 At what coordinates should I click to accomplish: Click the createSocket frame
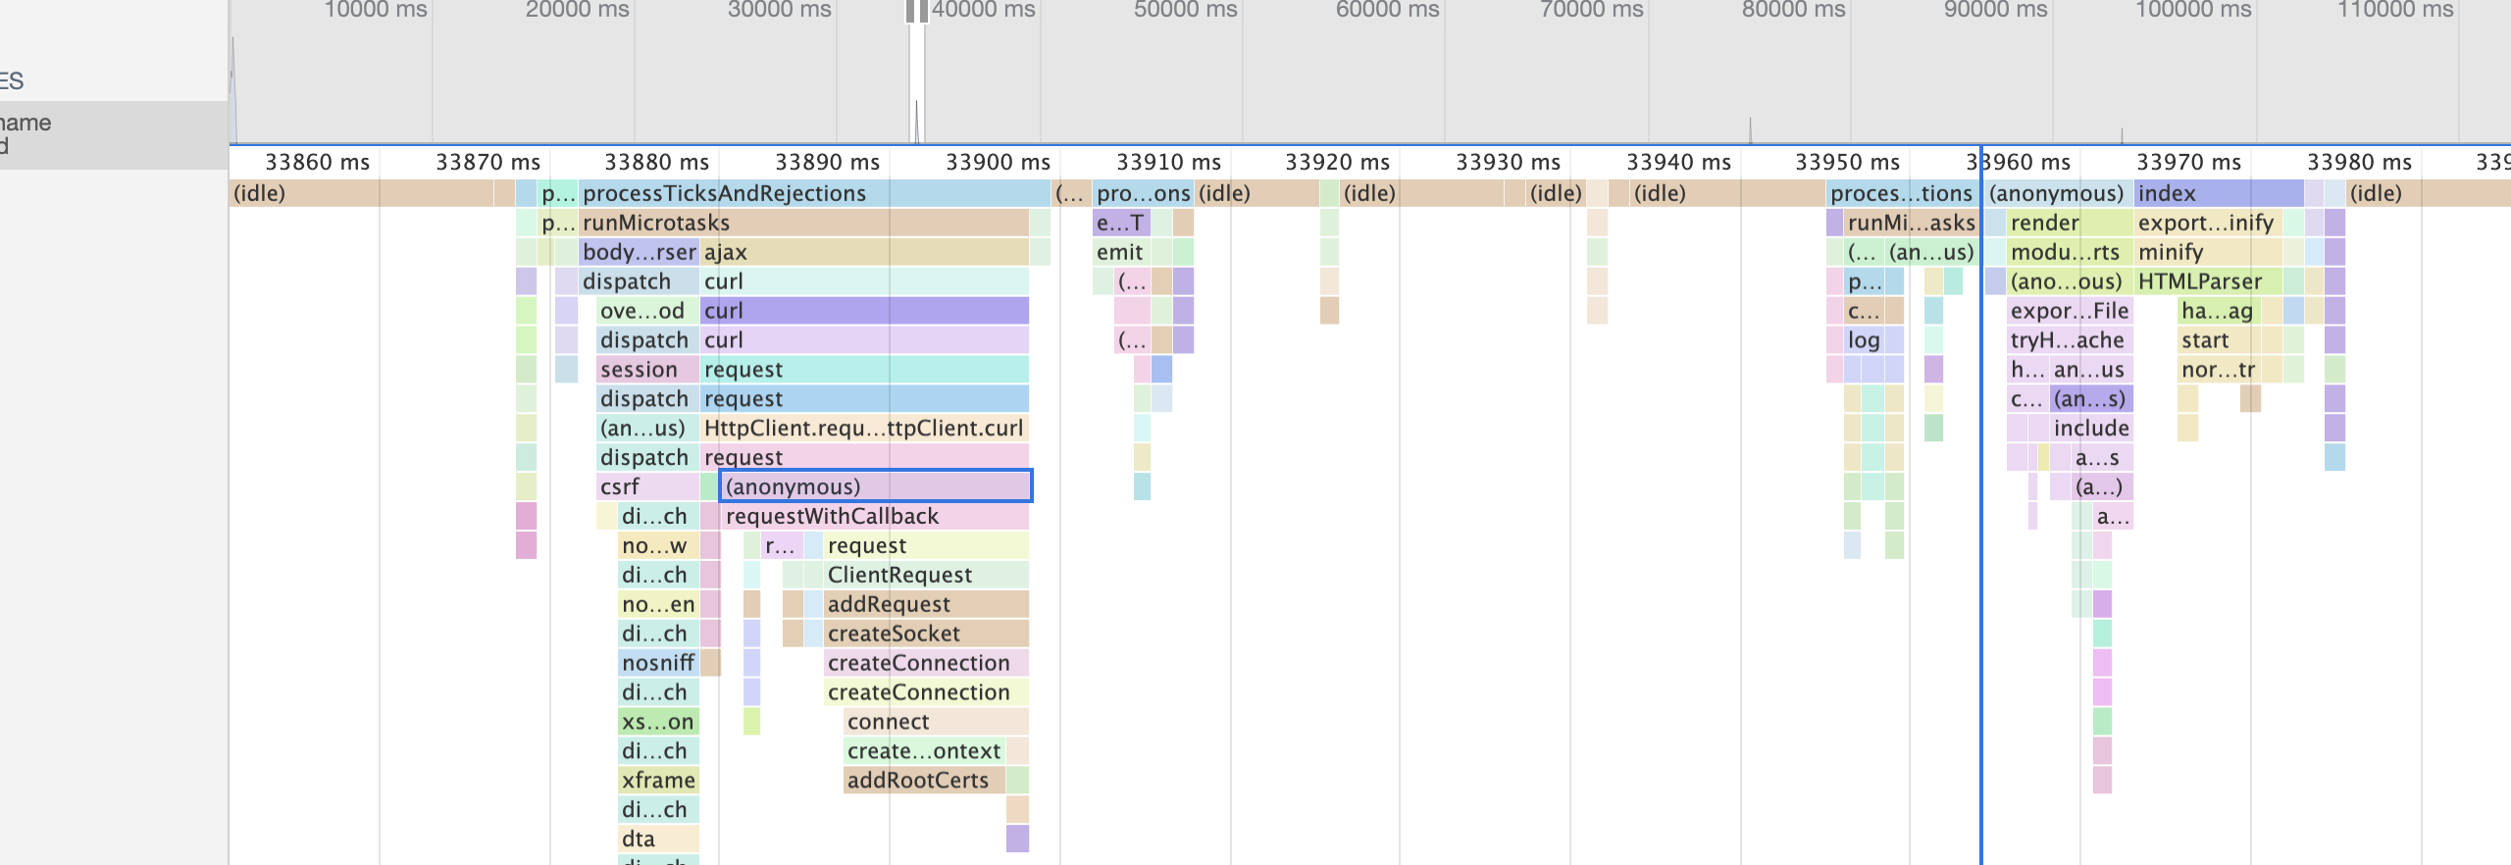click(927, 635)
